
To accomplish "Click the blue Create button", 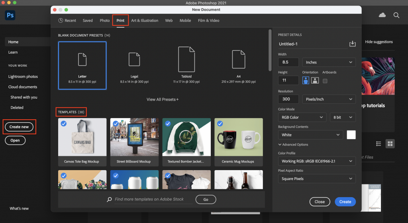I will coord(345,202).
